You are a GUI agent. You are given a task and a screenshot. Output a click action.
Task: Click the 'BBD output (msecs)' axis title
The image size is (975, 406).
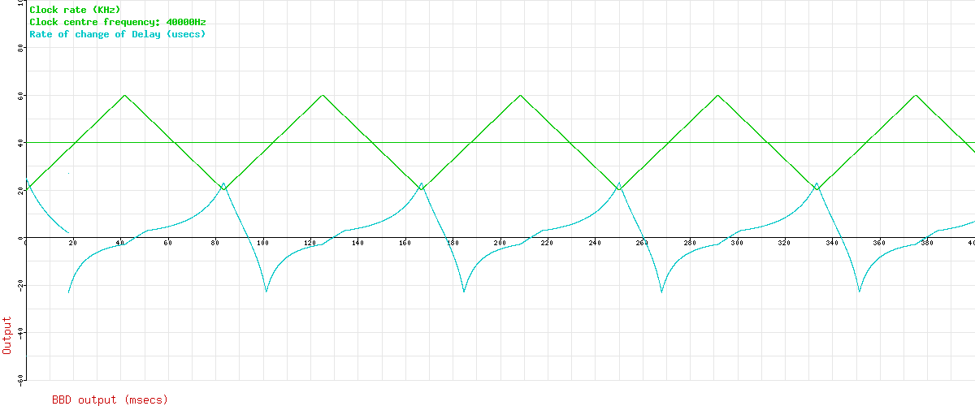pos(110,400)
